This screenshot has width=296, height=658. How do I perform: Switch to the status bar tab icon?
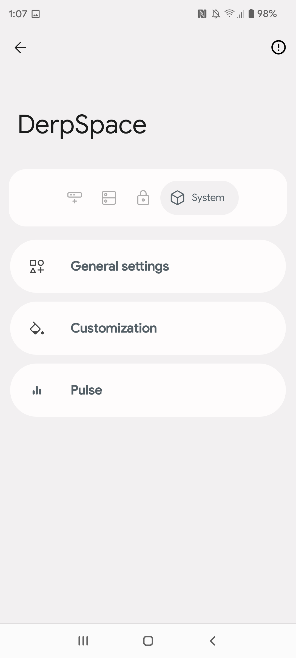[x=75, y=197]
